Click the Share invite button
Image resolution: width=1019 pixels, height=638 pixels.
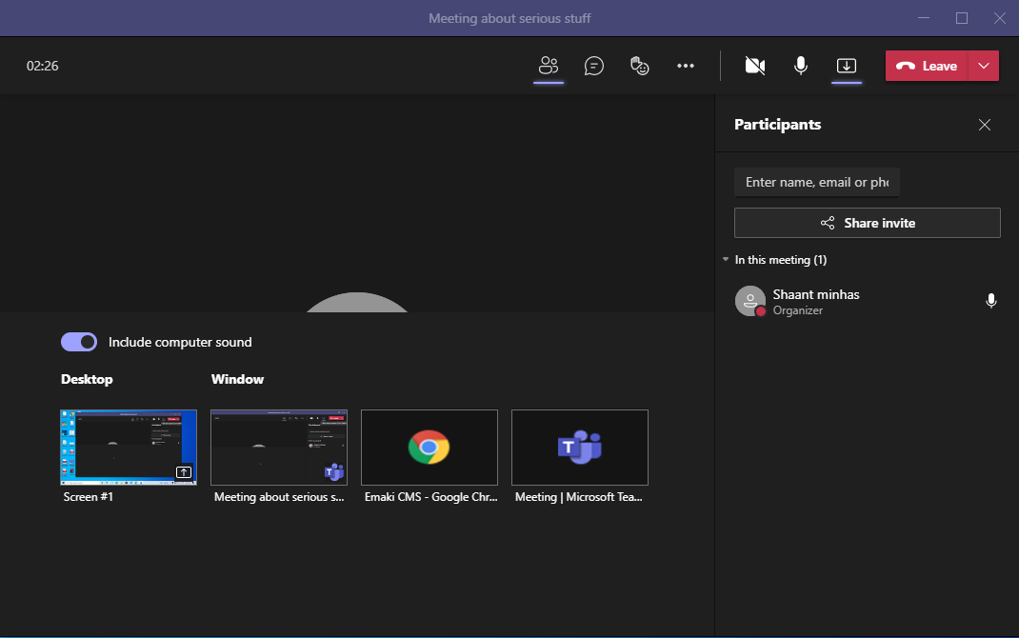(867, 223)
